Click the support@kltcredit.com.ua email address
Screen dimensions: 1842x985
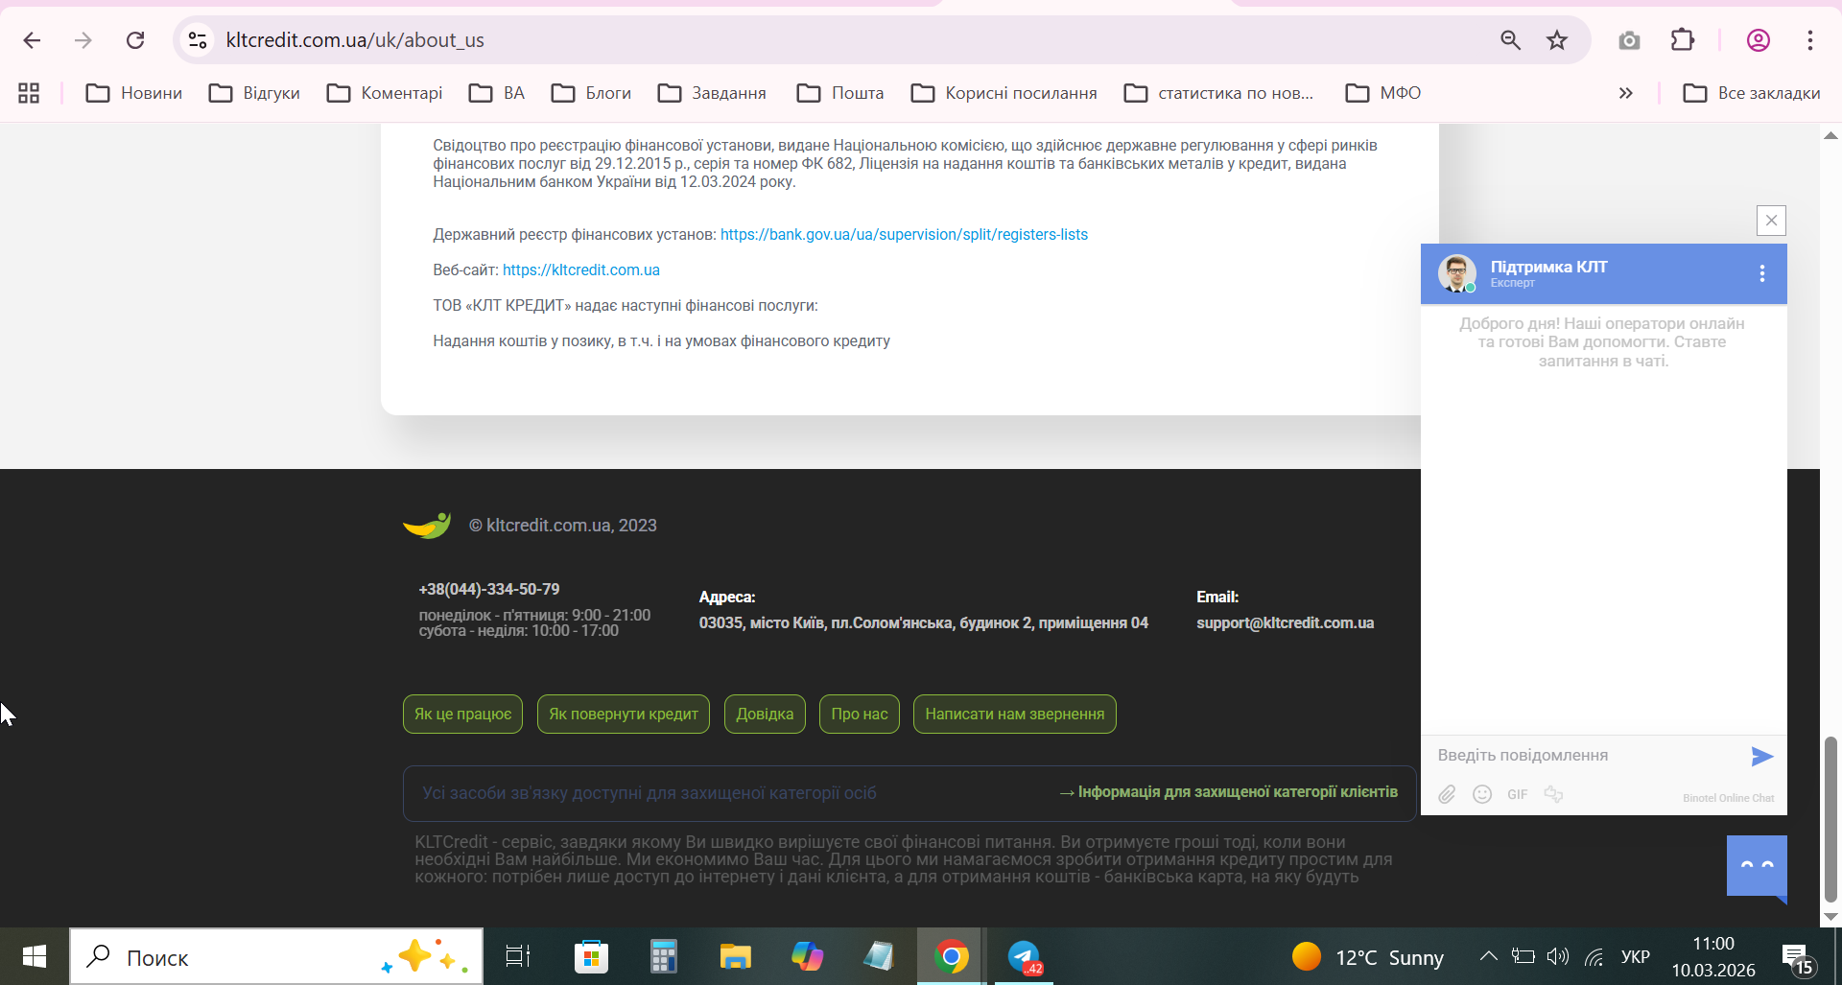[1285, 623]
